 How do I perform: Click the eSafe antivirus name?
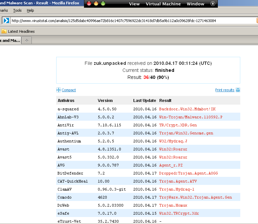pyautogui.click(x=63, y=213)
